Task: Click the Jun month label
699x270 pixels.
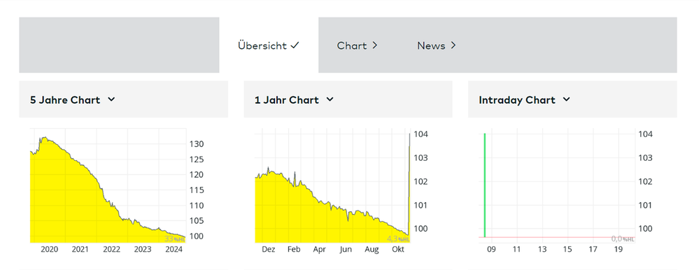Action: coord(346,250)
